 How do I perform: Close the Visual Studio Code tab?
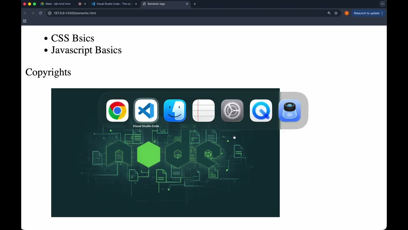pyautogui.click(x=136, y=4)
